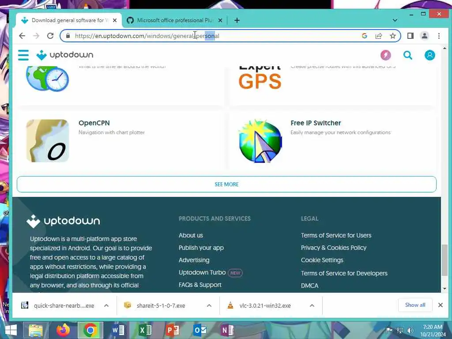The image size is (452, 339).
Task: Click Show all downloads
Action: [x=415, y=305]
